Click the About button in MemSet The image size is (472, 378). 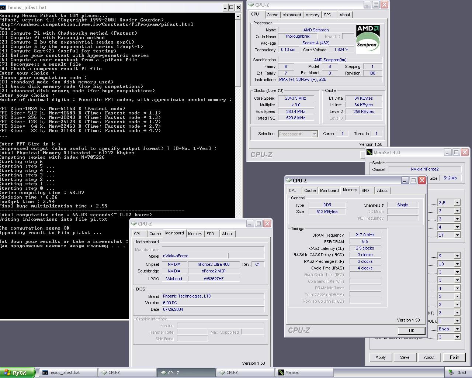[429, 357]
